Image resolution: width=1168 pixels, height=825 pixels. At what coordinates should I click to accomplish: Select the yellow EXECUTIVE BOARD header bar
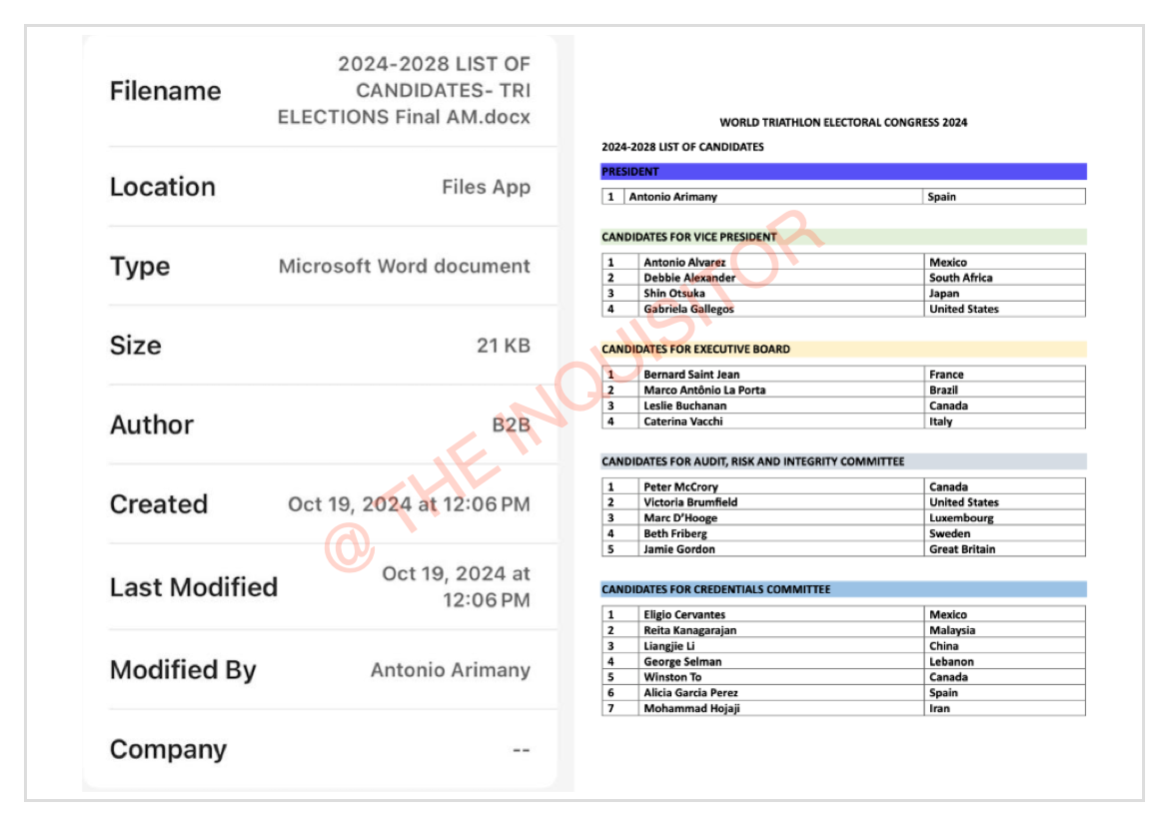click(843, 349)
